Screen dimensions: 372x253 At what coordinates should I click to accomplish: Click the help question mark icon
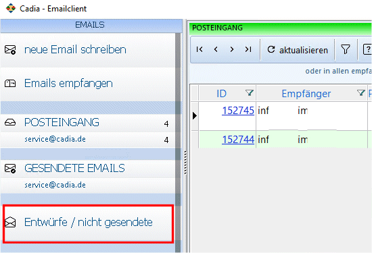(367, 50)
